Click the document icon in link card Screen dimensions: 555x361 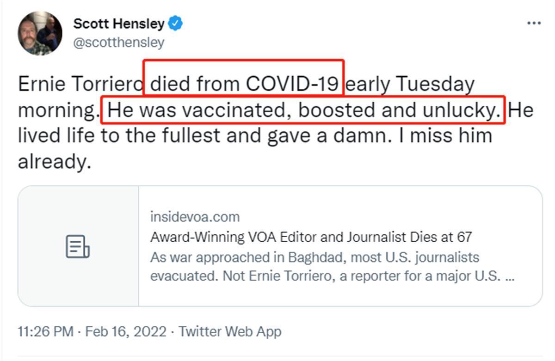click(x=78, y=246)
